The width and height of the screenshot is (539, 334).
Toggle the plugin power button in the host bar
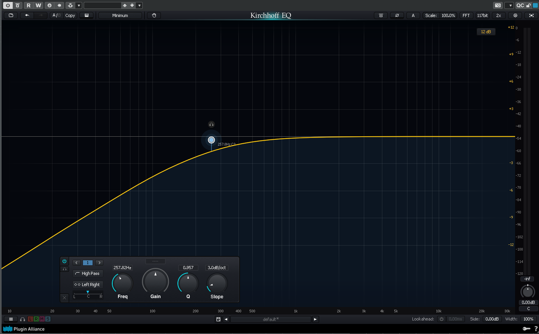coord(8,5)
